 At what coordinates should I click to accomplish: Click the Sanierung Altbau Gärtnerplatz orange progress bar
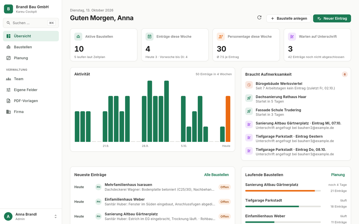[x=283, y=191]
